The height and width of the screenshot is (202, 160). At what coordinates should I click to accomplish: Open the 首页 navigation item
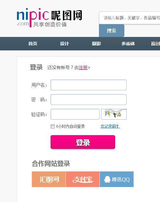[33, 44]
